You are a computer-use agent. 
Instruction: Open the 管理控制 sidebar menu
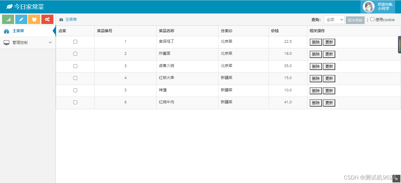[28, 43]
